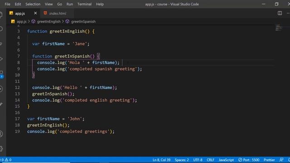
Task: Click the 'John' string on line 17
Action: point(74,119)
